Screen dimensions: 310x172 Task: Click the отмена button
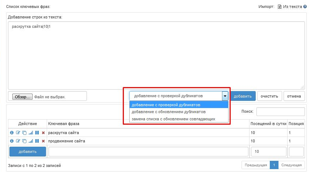294,96
